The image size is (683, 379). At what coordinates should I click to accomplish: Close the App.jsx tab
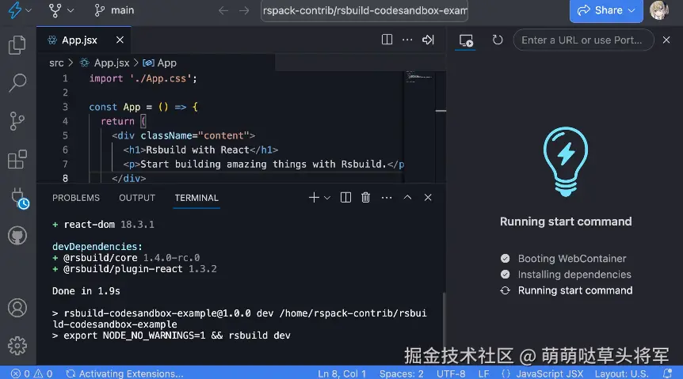point(120,40)
